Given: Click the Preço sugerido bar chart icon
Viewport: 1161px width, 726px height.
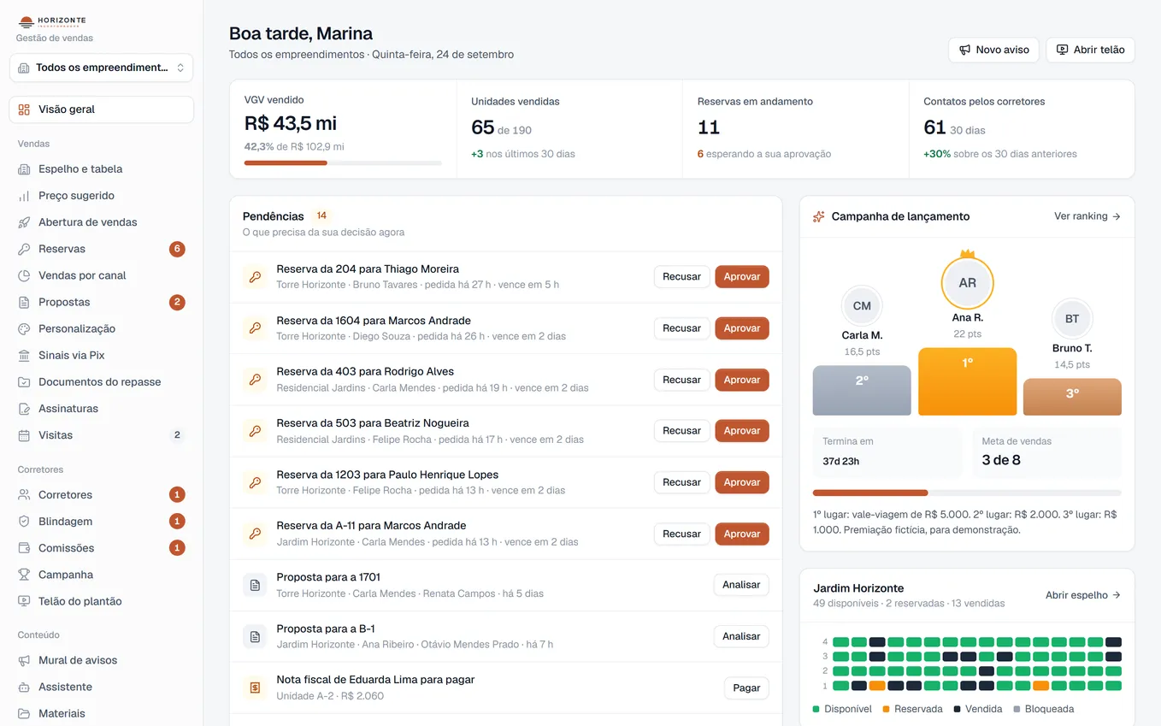Looking at the screenshot, I should pos(24,196).
